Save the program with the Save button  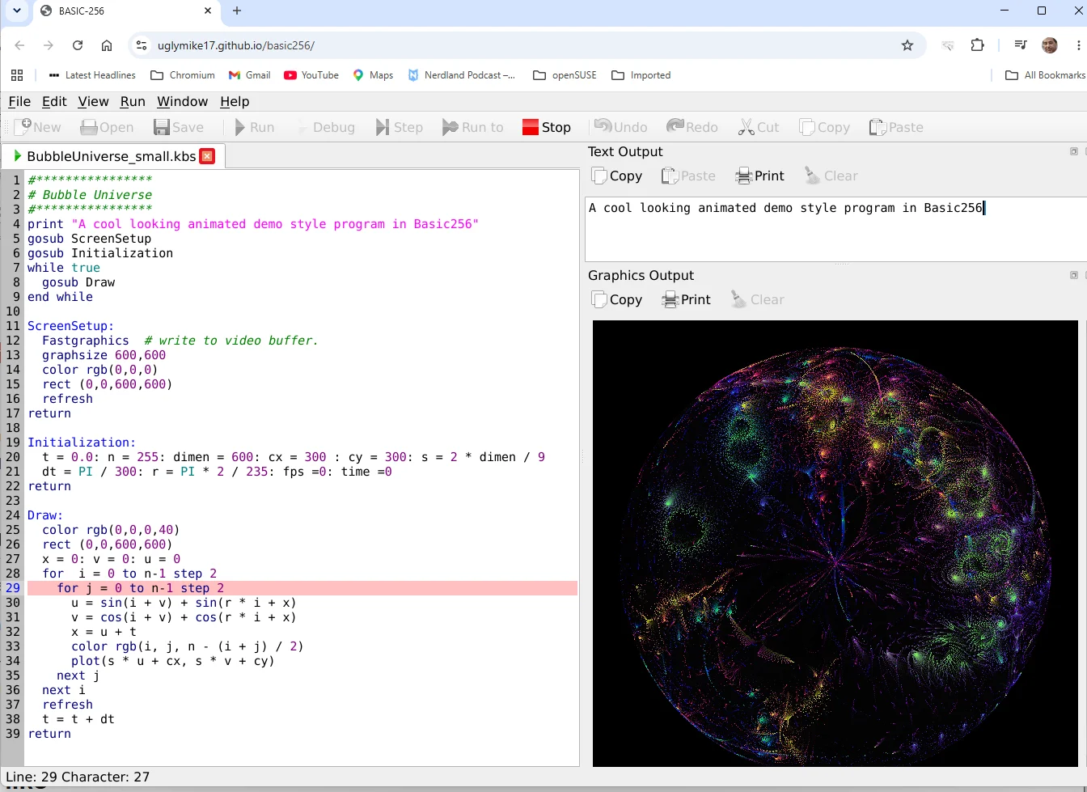[x=179, y=127]
